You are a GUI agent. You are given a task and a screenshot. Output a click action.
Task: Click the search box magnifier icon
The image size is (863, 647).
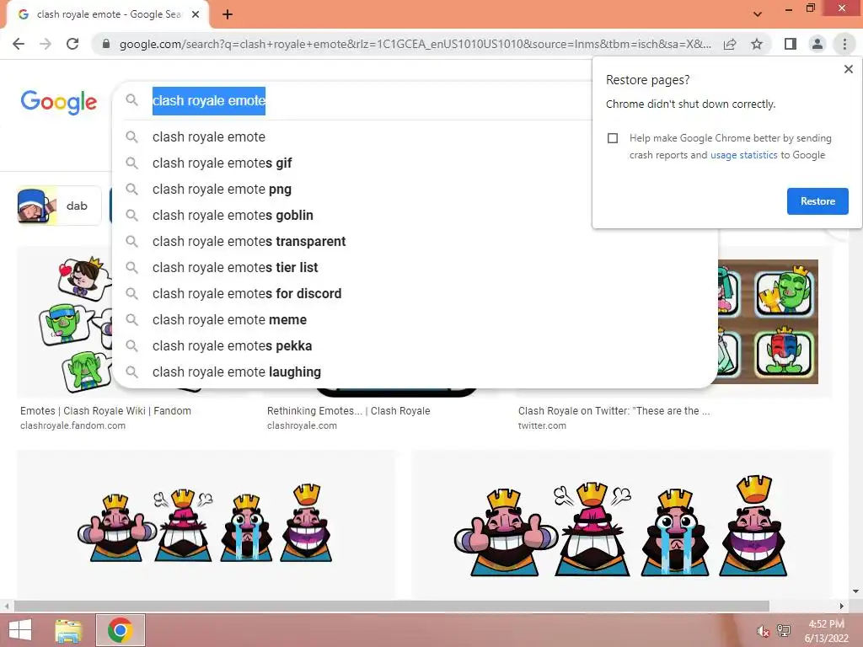[x=131, y=100]
